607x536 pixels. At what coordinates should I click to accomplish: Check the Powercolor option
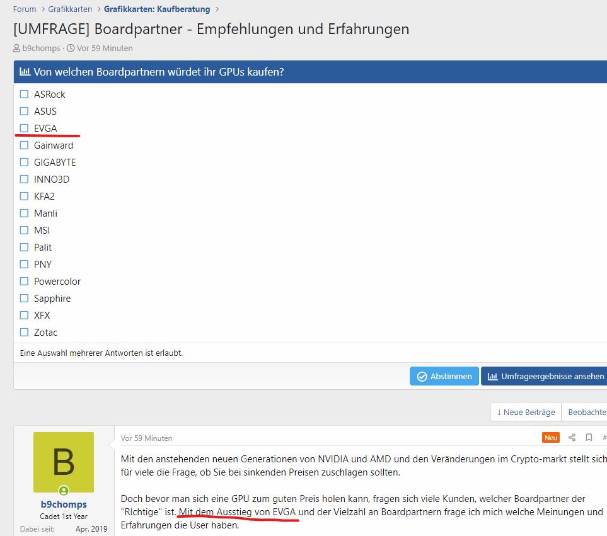coord(24,282)
